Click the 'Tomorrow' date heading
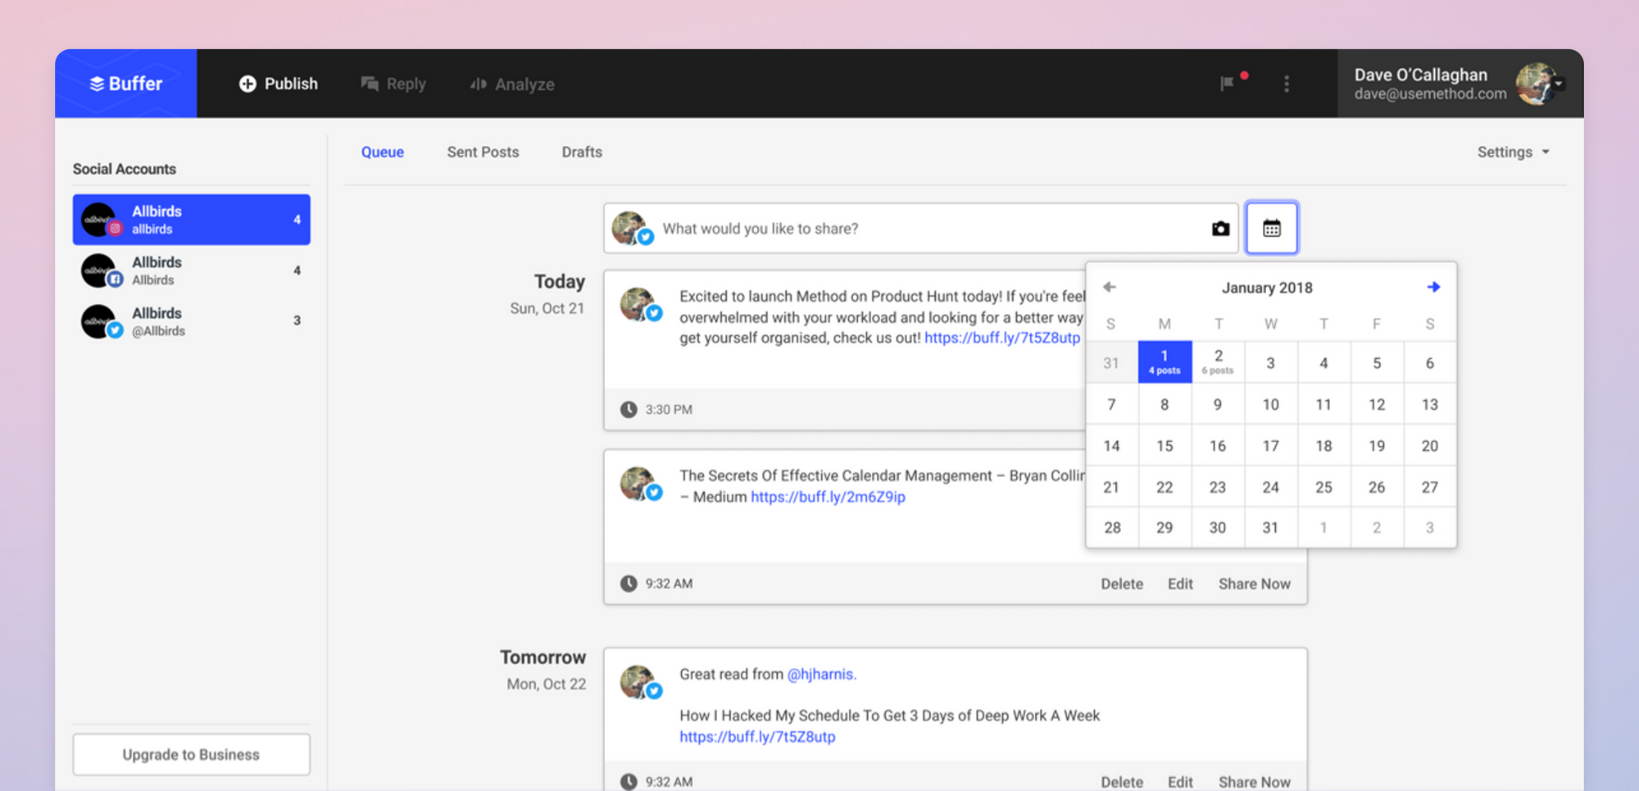The height and width of the screenshot is (791, 1639). point(543,657)
